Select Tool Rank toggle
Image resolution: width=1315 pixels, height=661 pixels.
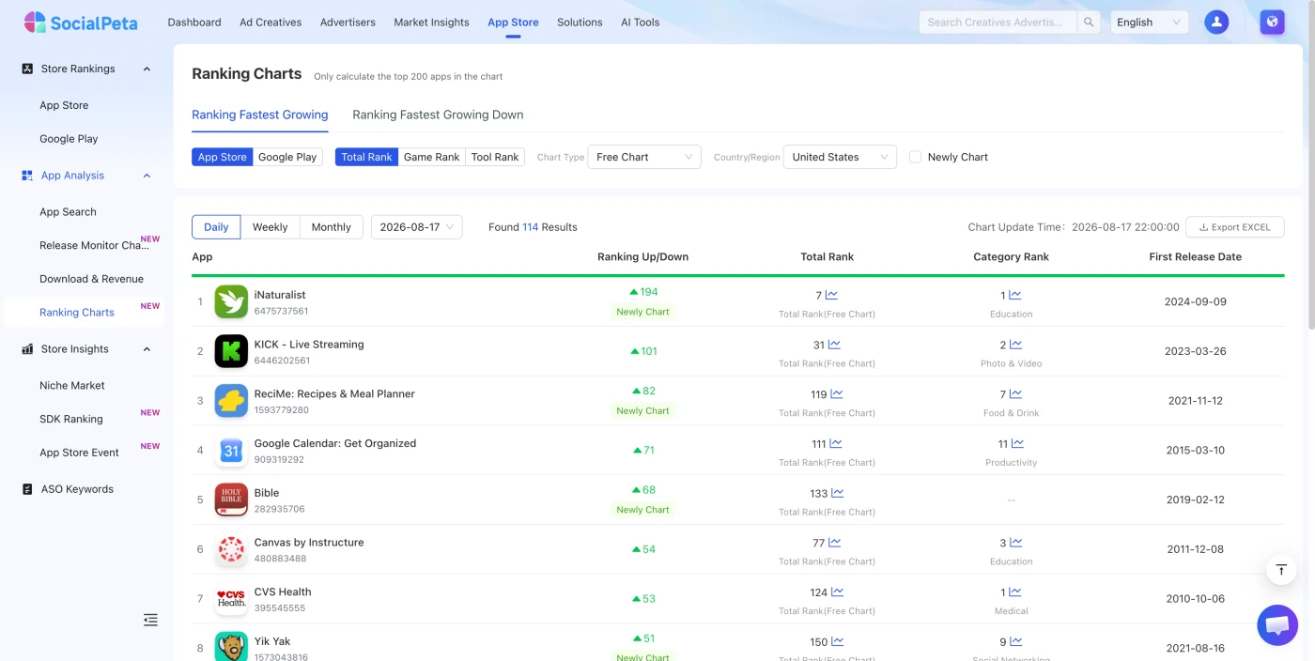(x=495, y=157)
